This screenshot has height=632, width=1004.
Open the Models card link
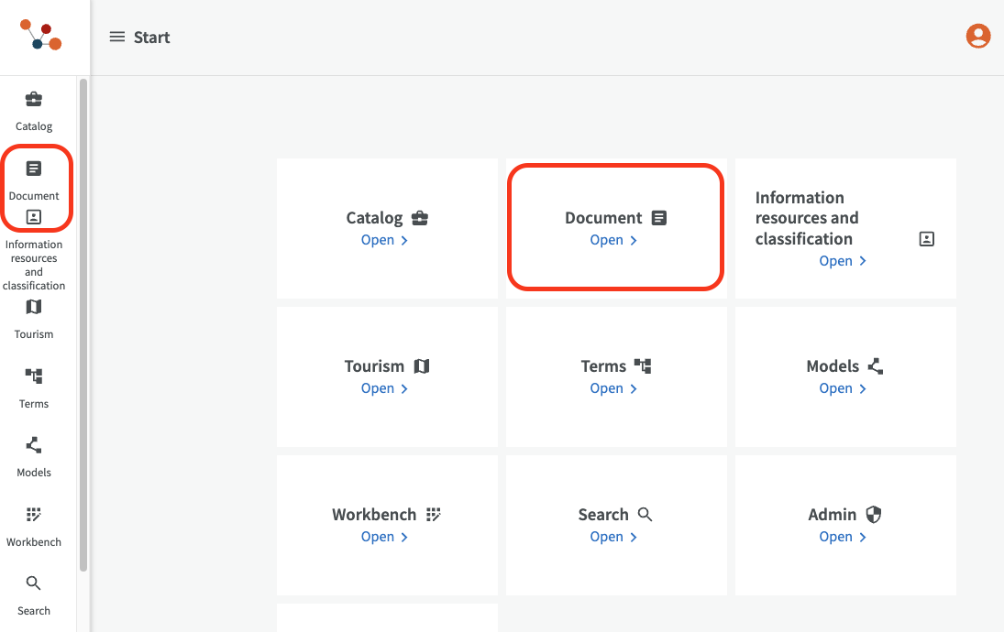coord(844,388)
